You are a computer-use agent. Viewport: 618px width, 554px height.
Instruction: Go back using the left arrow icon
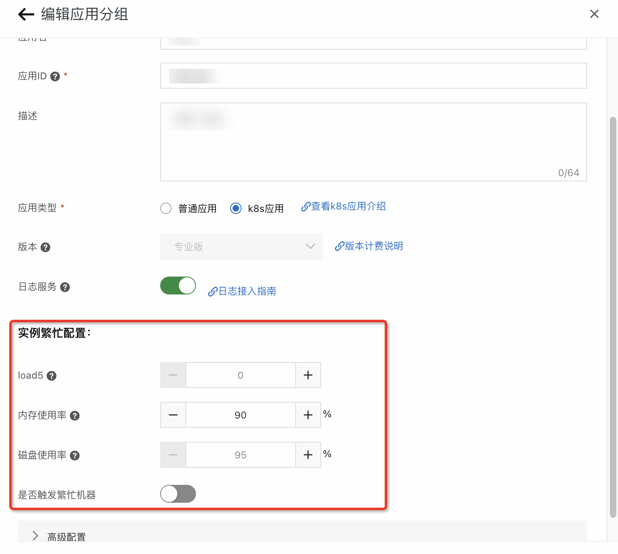point(26,14)
